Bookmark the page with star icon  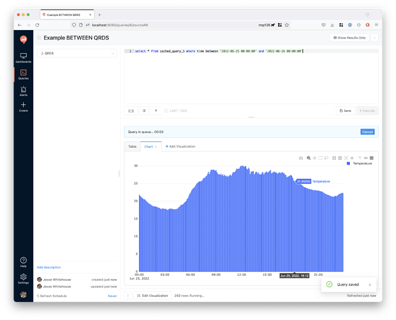pyautogui.click(x=286, y=25)
